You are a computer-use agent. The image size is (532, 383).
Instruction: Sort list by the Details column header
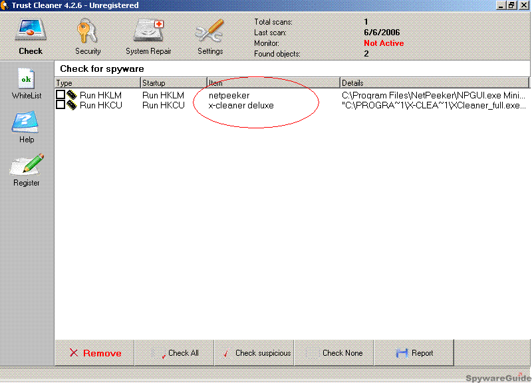[x=434, y=82]
